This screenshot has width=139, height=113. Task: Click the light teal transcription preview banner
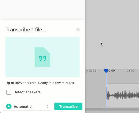click(x=43, y=57)
